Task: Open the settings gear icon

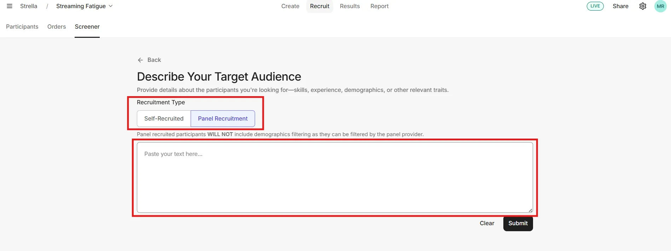Action: (x=643, y=6)
